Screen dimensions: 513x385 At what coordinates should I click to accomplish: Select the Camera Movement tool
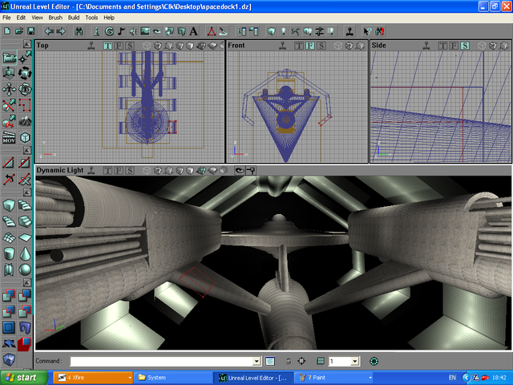pyautogui.click(x=9, y=57)
